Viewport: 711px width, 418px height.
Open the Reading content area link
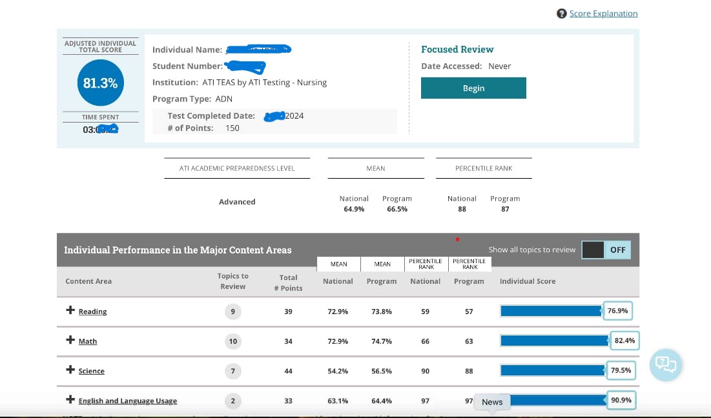point(92,312)
